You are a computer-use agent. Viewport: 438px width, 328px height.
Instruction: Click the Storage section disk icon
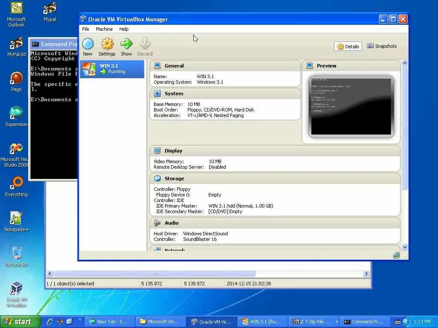pos(157,179)
